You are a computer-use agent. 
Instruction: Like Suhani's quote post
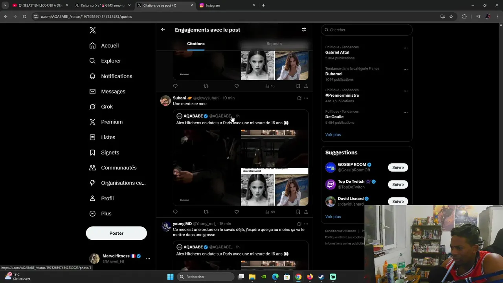[x=237, y=212]
